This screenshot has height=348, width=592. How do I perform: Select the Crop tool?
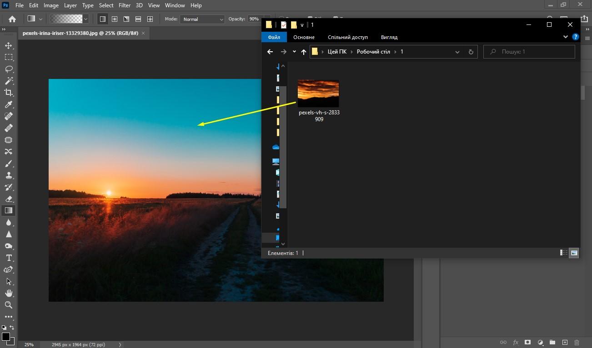9,93
